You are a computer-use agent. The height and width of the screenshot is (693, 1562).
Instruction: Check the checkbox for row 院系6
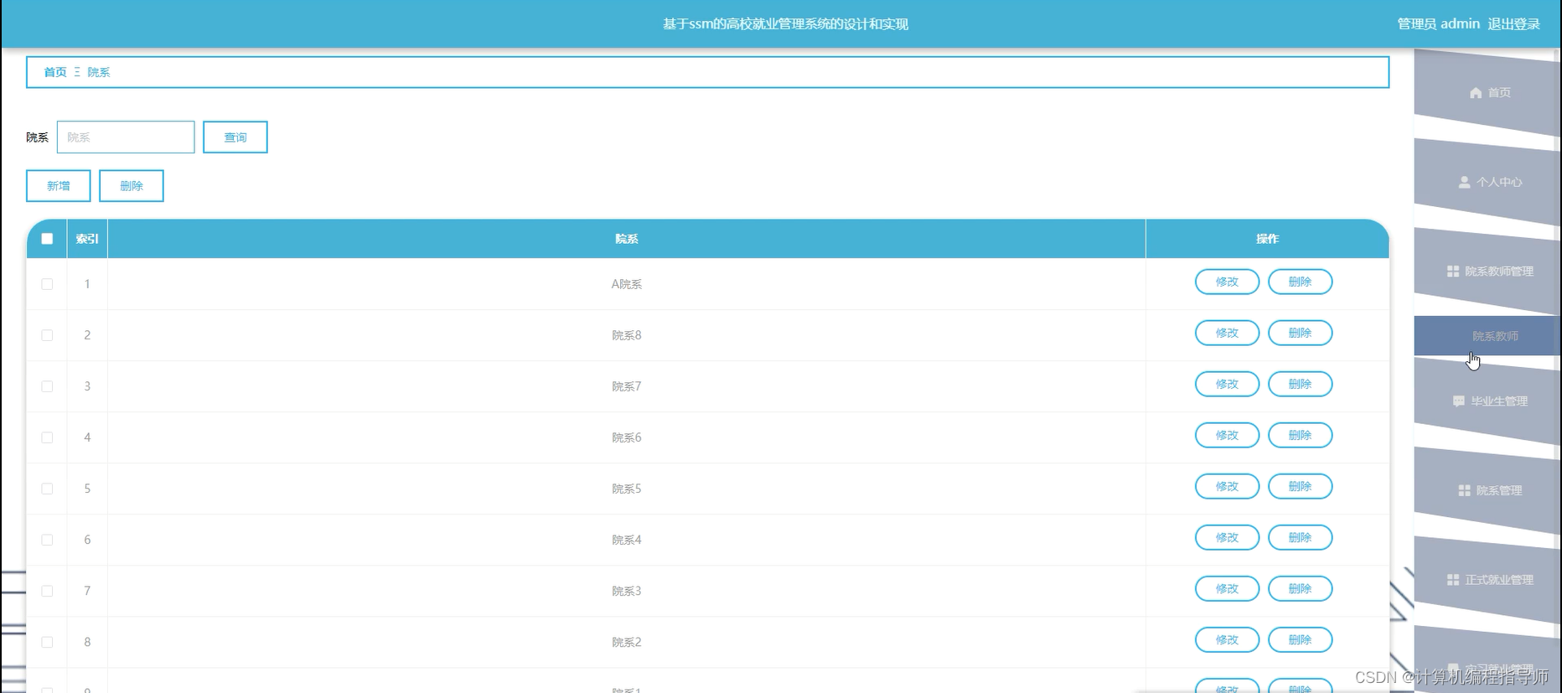(47, 437)
